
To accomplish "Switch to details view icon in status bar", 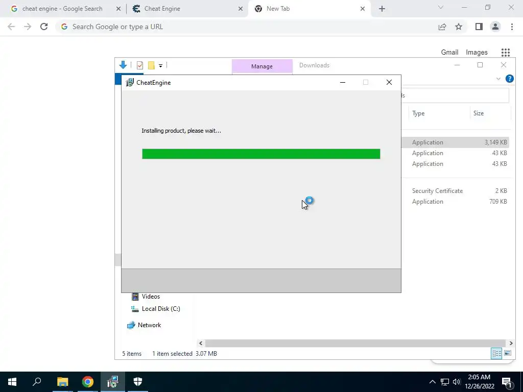I will [496, 353].
